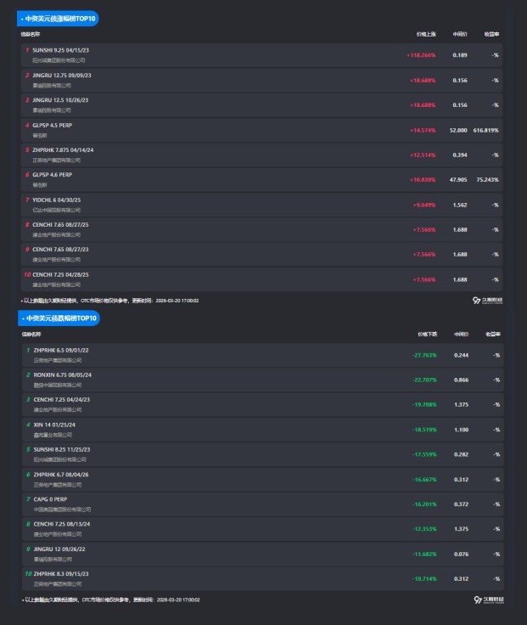Select the 中资美元债跌幅榜TOP10 title badge
Viewport: 527px width, 625px height.
click(x=59, y=318)
